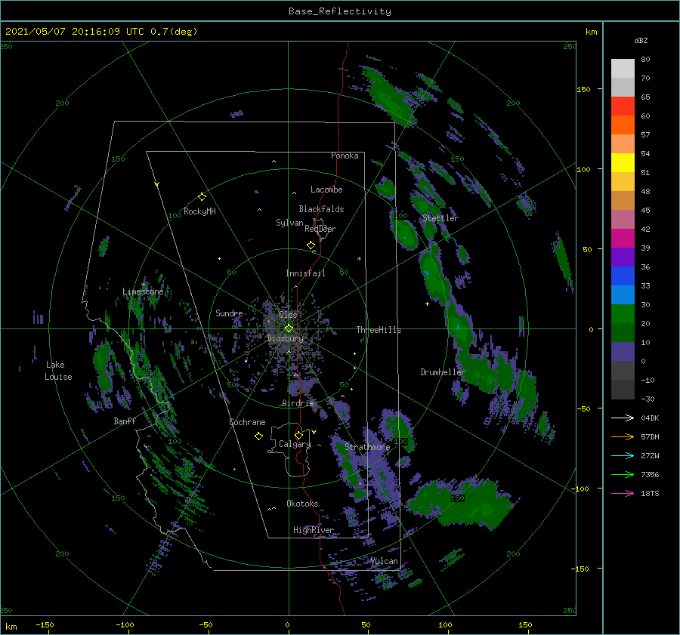Screen dimensions: 680x635
Task: Click the Calgary city label
Action: 295,444
